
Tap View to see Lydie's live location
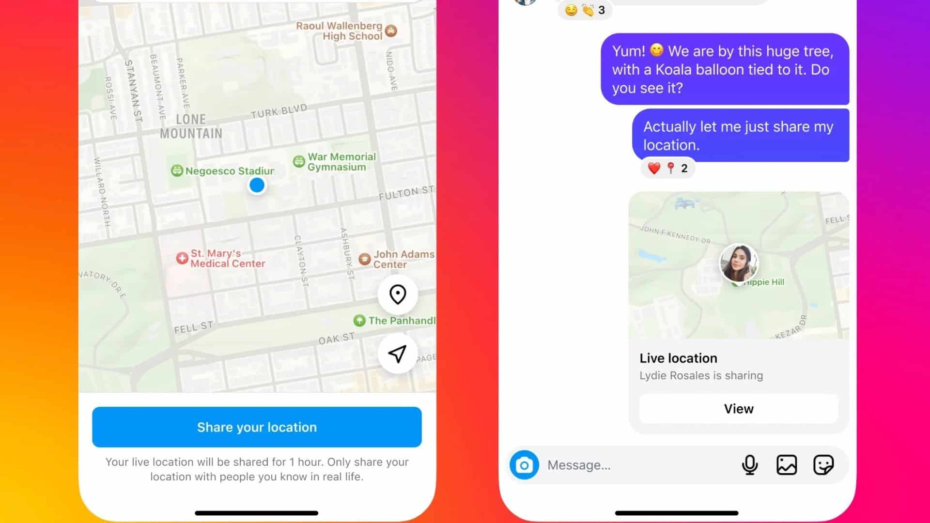tap(738, 409)
